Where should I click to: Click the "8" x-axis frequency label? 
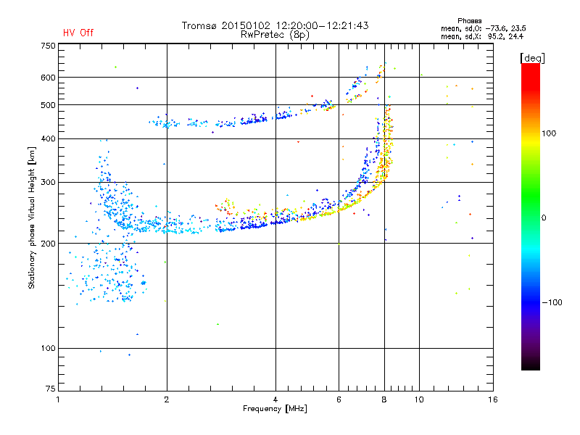384,399
